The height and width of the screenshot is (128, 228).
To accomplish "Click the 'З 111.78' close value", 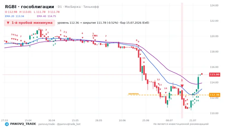I will point(54,12).
